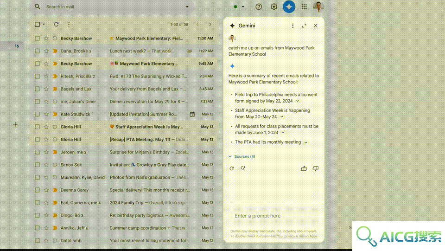
Task: Click the inbox count 16 in sidebar
Action: (17, 46)
